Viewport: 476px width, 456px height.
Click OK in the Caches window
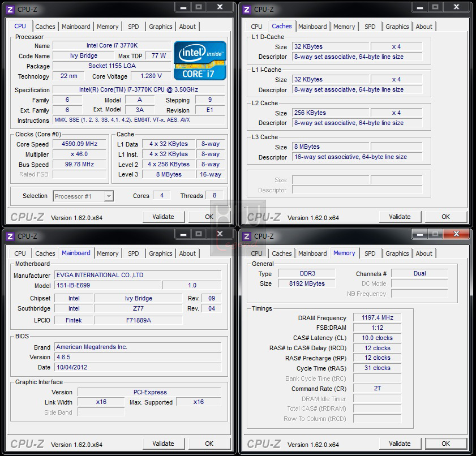(445, 217)
